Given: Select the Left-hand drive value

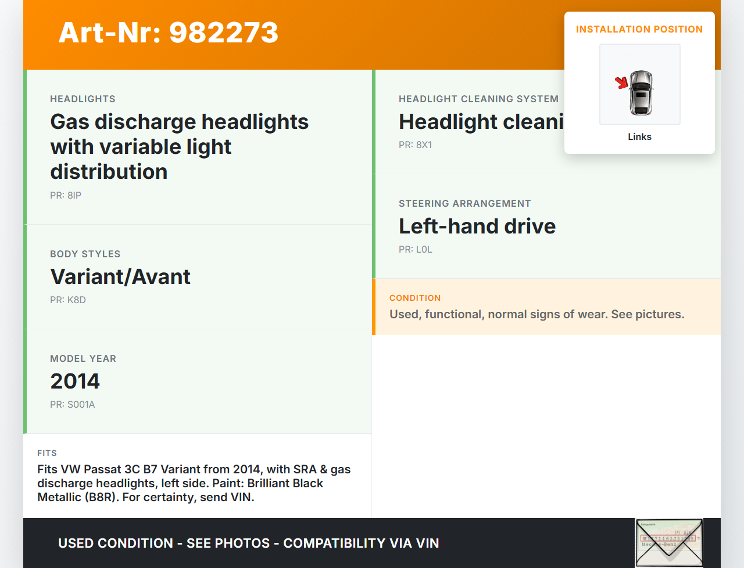Looking at the screenshot, I should point(477,227).
